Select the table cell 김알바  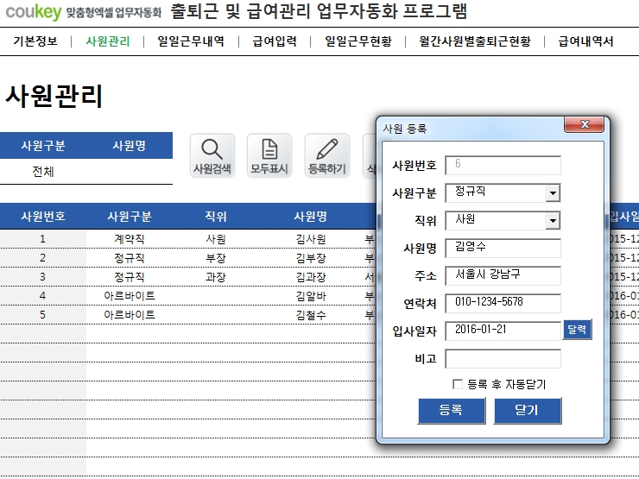pos(311,296)
